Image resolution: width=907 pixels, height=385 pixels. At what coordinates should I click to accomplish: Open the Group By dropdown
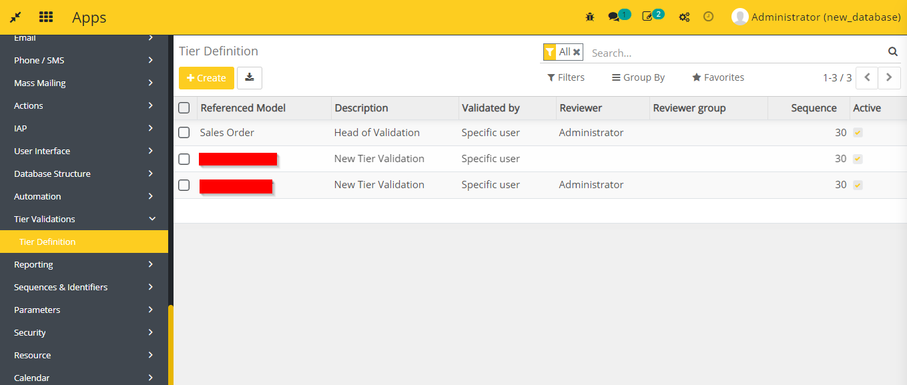(638, 77)
